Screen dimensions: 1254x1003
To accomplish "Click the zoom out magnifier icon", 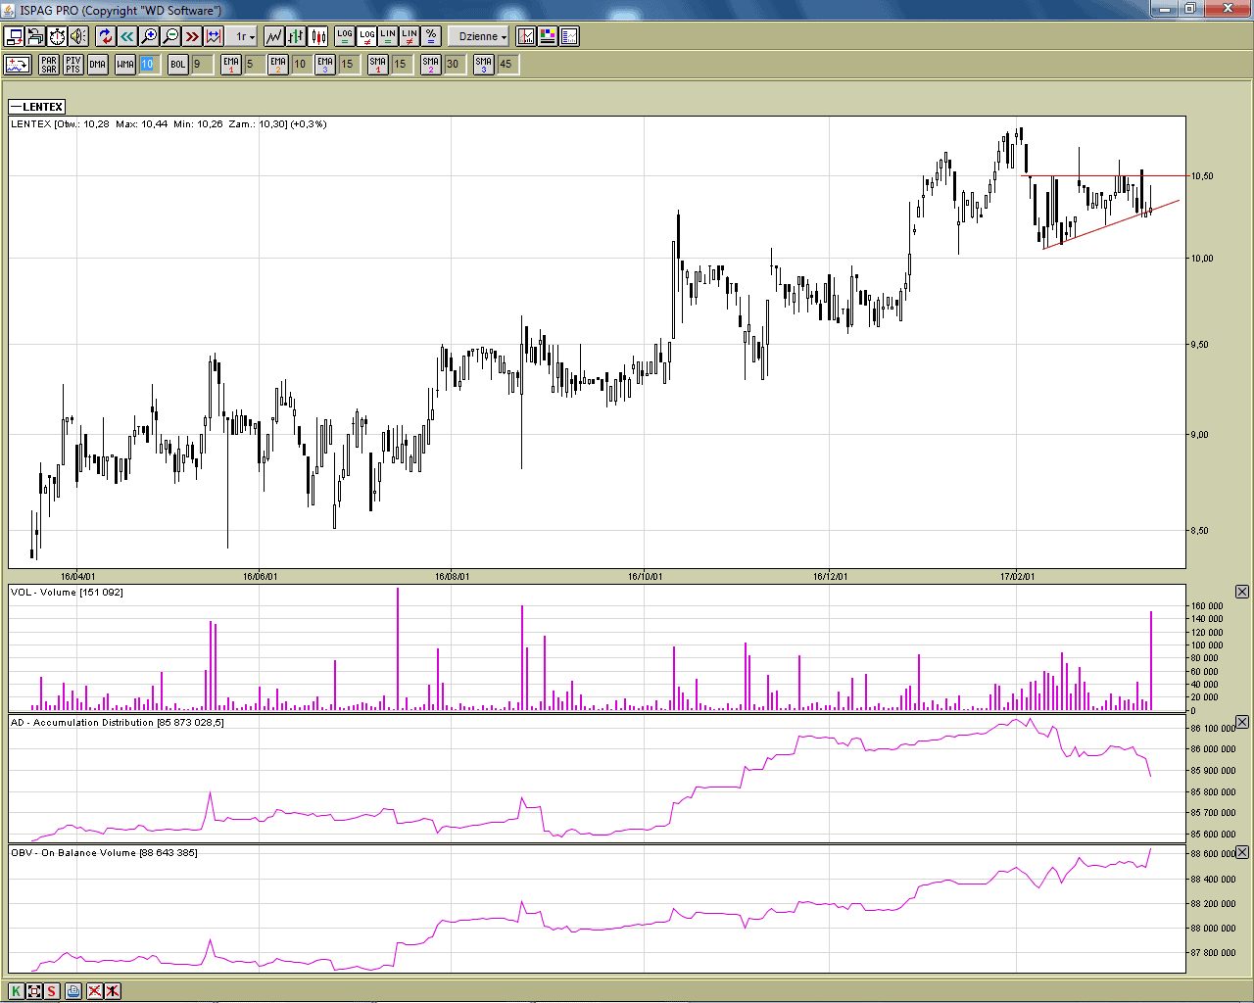I will click(170, 36).
